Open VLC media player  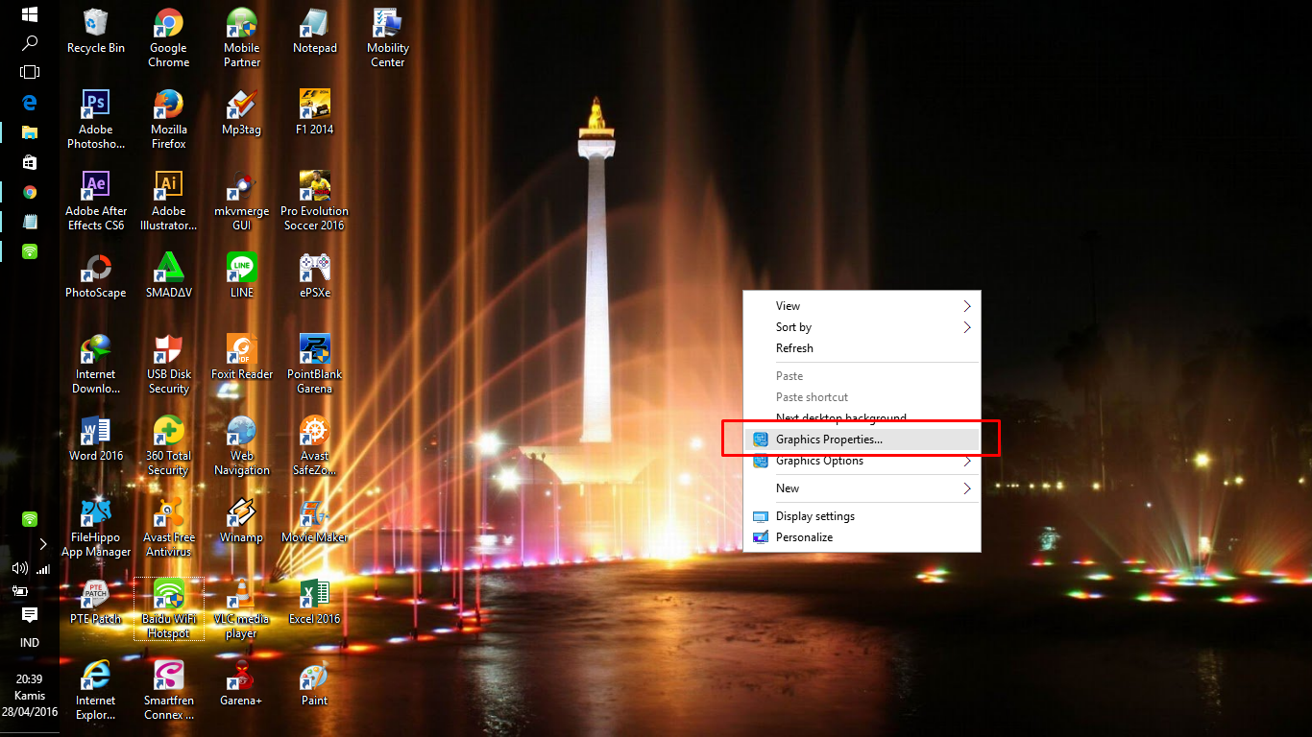coord(241,595)
